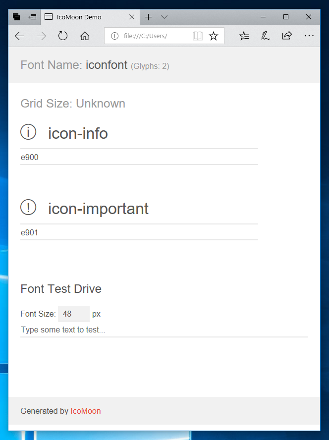This screenshot has height=440, width=329.
Task: Close the browser window
Action: click(x=309, y=17)
